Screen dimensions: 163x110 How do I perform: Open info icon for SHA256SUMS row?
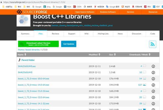(153, 73)
